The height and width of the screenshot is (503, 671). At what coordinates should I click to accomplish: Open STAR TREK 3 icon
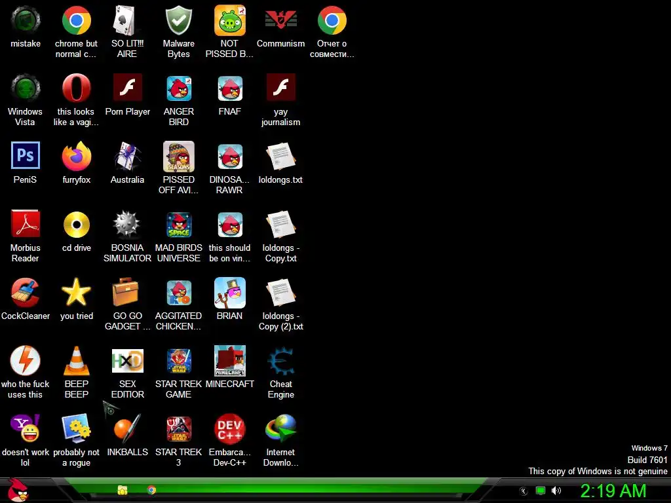pyautogui.click(x=178, y=429)
